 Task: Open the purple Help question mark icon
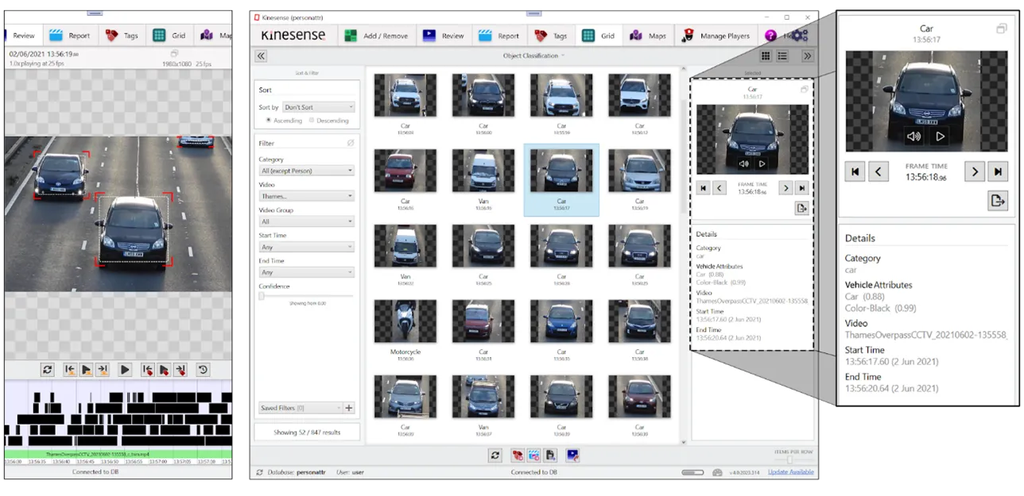coord(770,36)
